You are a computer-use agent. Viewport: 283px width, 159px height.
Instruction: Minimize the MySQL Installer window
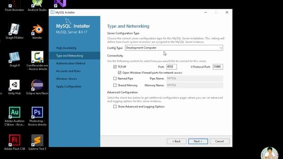[x=206, y=12]
